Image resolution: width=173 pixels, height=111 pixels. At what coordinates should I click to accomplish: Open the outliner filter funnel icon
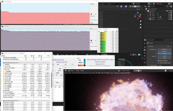tap(167, 7)
